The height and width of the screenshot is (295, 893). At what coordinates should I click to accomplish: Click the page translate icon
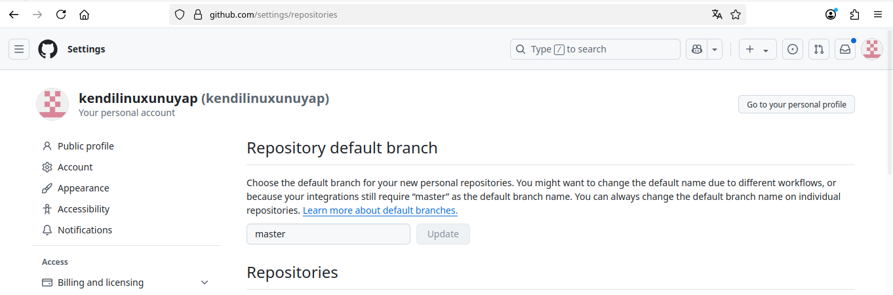(717, 14)
